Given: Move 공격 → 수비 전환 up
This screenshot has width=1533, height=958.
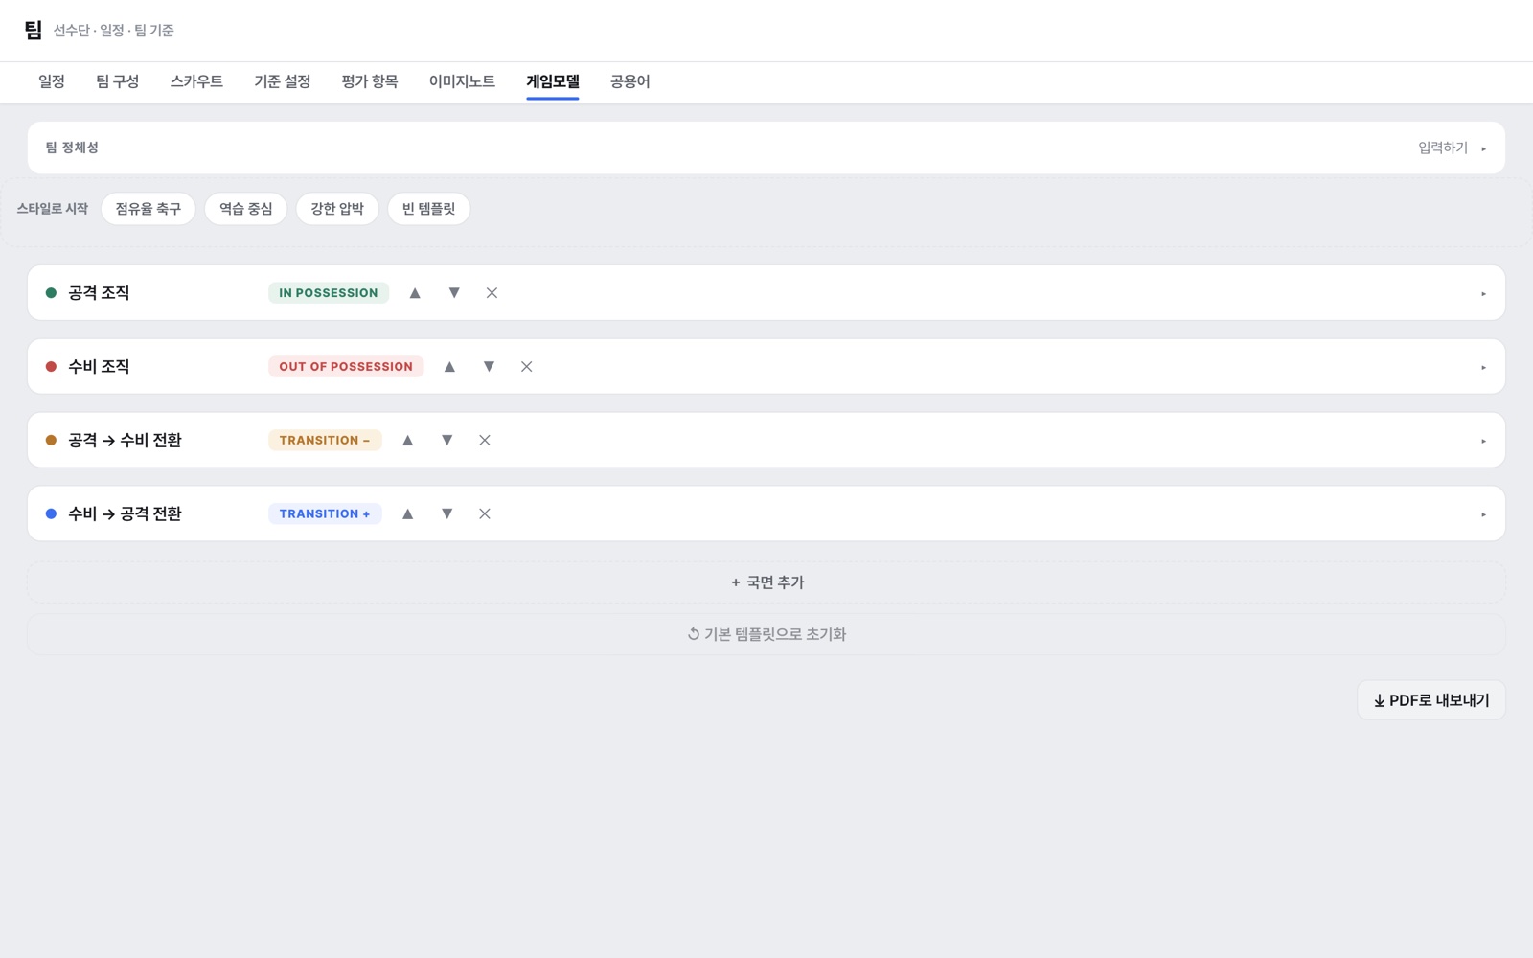Looking at the screenshot, I should (407, 441).
